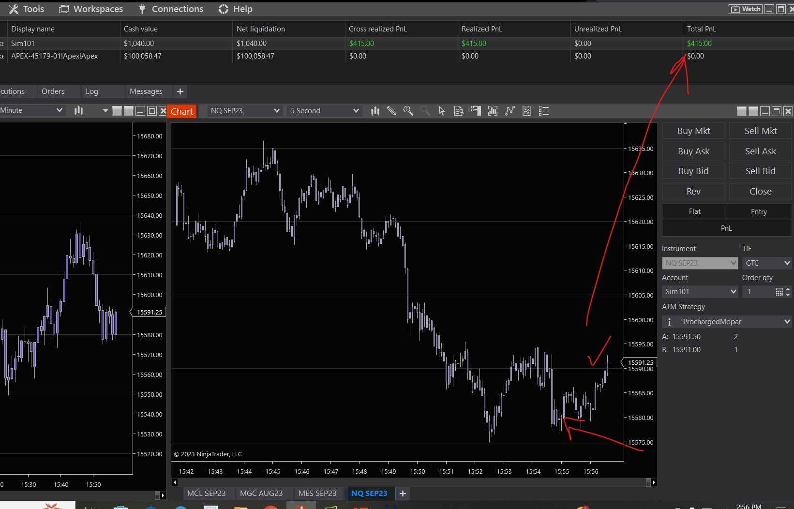Image resolution: width=794 pixels, height=509 pixels.
Task: Click the Order qty input field
Action: click(x=759, y=292)
